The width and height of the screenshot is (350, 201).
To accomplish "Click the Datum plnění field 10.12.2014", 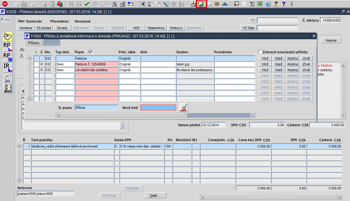I will coord(214,125).
